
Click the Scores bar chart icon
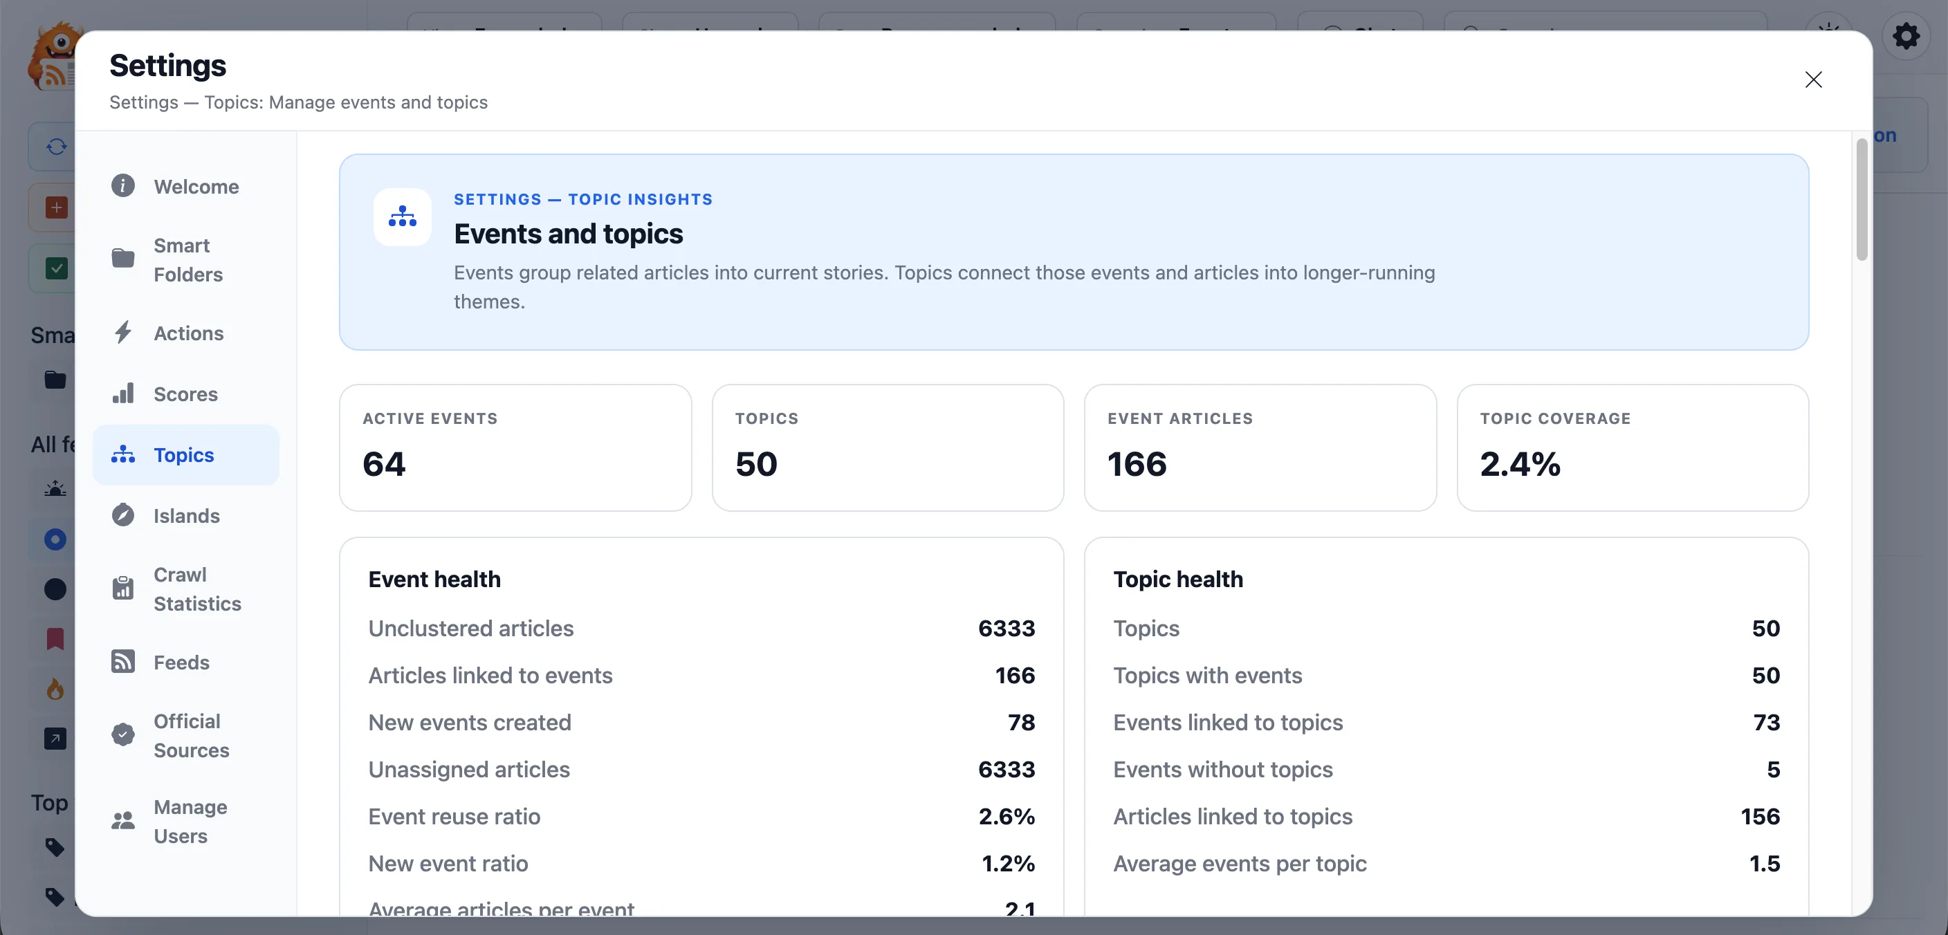click(123, 393)
